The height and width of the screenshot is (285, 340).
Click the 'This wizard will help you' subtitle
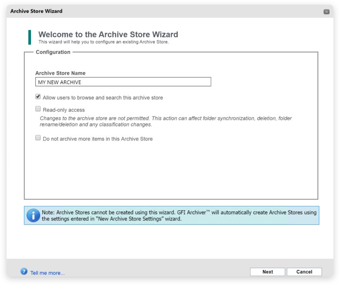(103, 42)
